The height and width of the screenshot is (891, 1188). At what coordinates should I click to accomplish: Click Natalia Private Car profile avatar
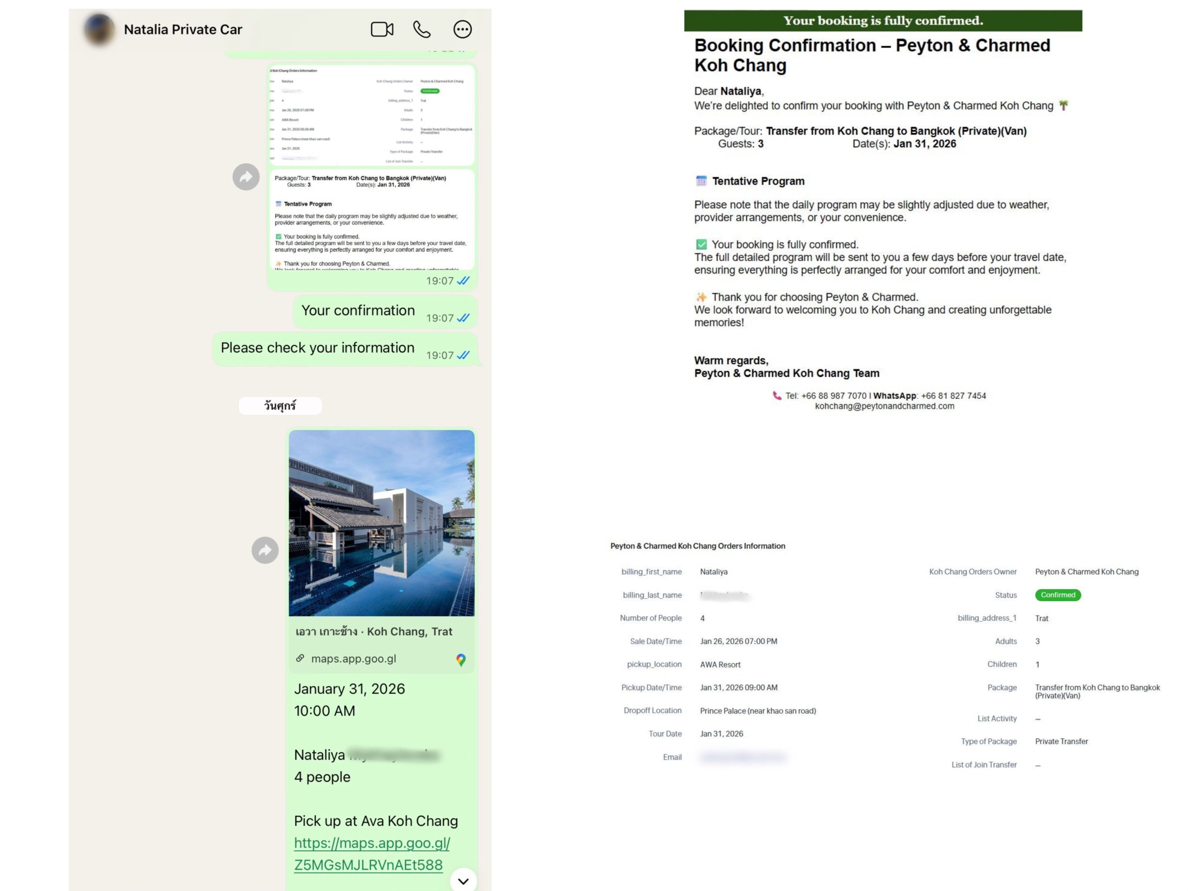pyautogui.click(x=99, y=29)
